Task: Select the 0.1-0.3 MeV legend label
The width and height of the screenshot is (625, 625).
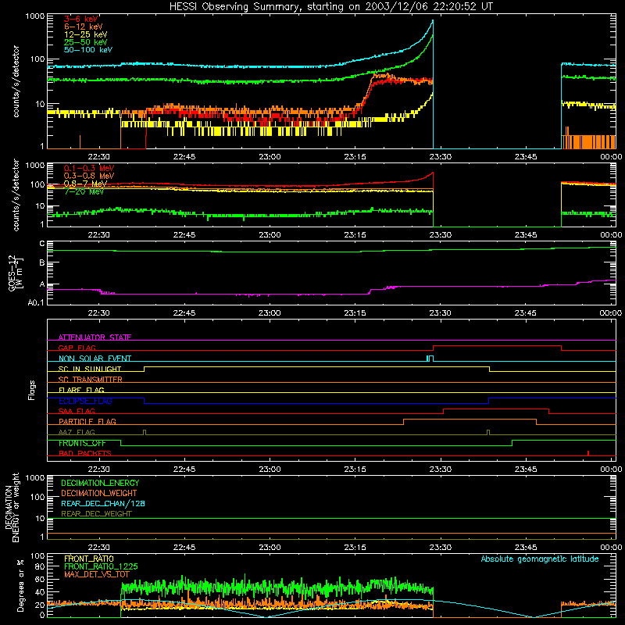Action: click(89, 168)
